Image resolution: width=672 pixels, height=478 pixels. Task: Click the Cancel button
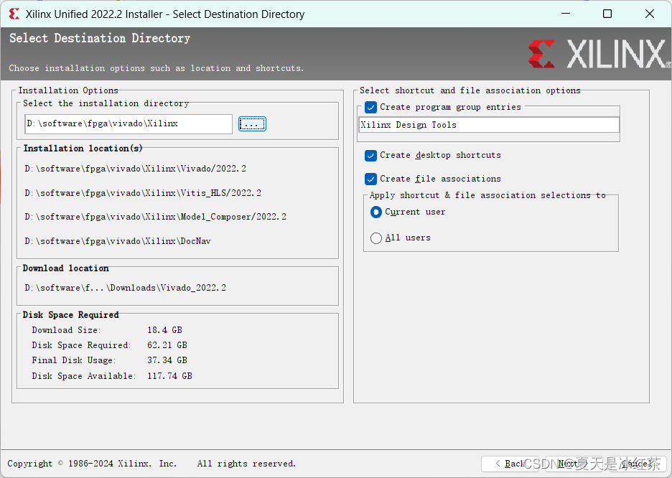636,464
